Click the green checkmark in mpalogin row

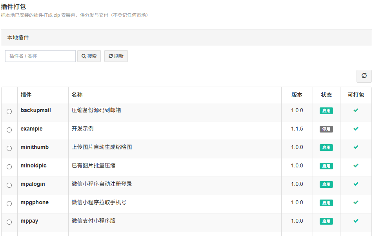[356, 184]
